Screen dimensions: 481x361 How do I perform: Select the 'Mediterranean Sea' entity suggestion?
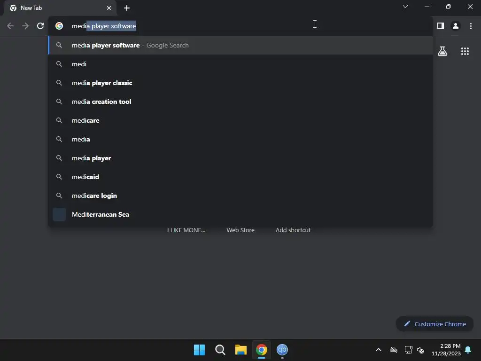point(241,214)
